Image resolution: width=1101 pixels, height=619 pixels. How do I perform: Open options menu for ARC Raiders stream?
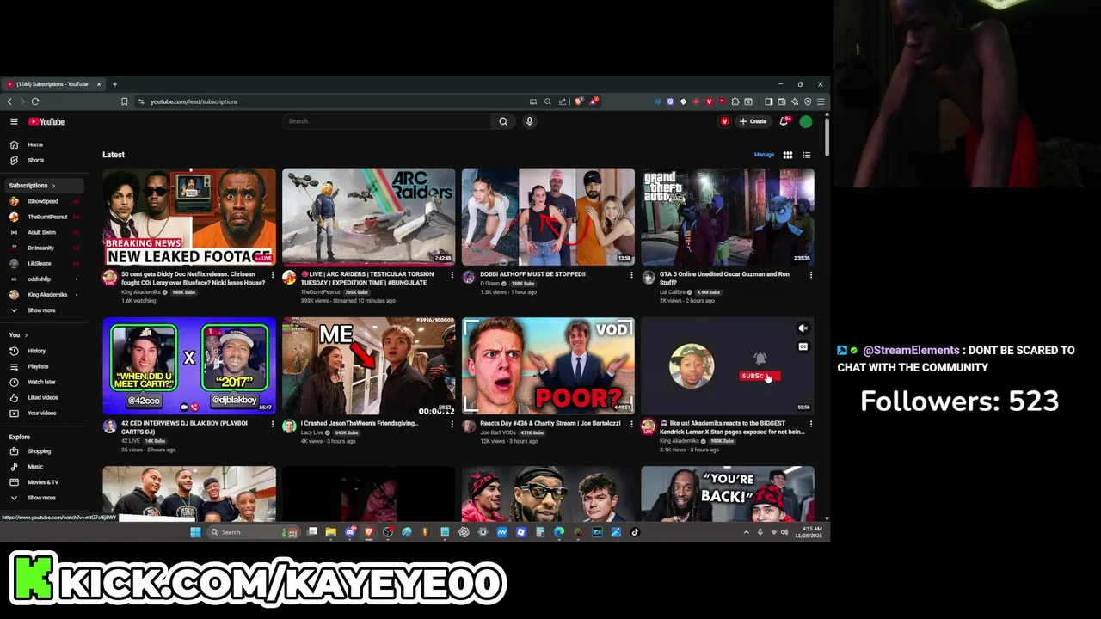pos(452,275)
